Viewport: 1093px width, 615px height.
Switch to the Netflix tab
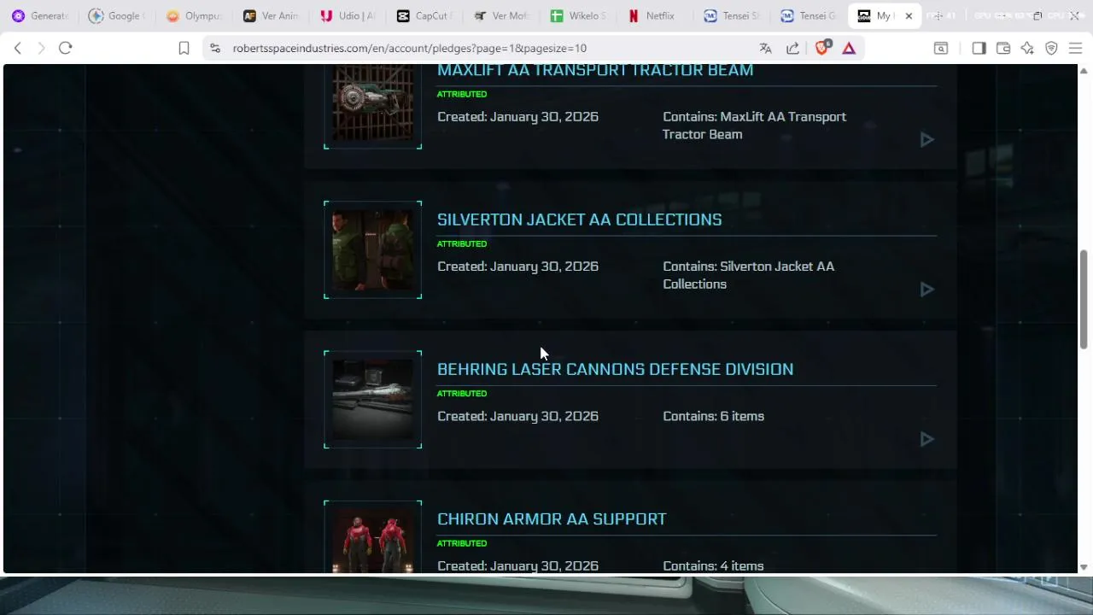pos(655,15)
